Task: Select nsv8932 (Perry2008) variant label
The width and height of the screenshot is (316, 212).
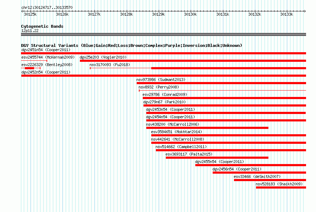Action: click(159, 87)
